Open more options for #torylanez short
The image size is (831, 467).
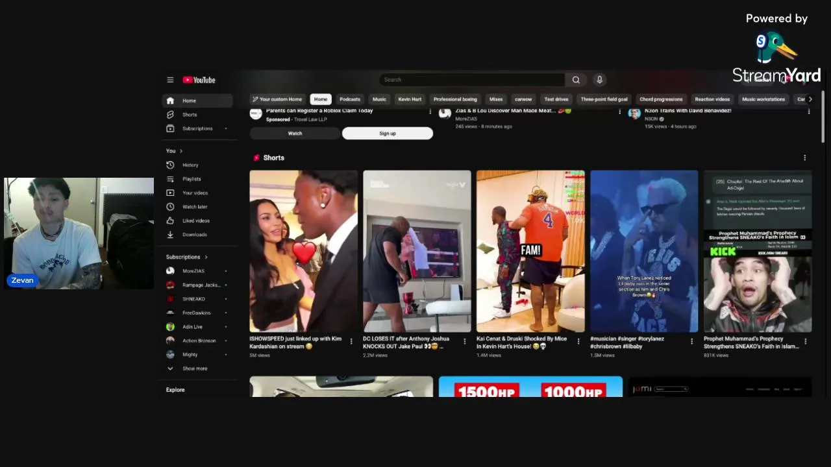[x=691, y=341]
